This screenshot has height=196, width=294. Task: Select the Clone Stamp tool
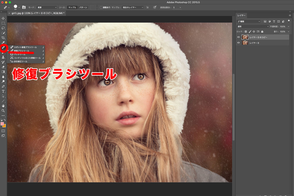pos(3,57)
